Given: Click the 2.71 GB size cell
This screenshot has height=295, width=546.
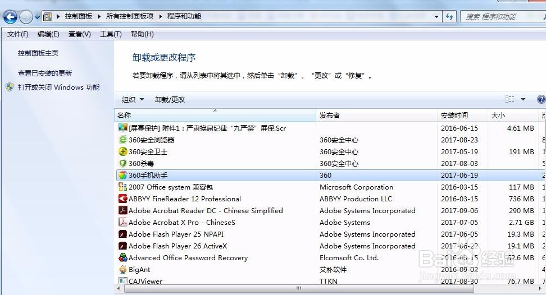Looking at the screenshot, I should point(521,223).
